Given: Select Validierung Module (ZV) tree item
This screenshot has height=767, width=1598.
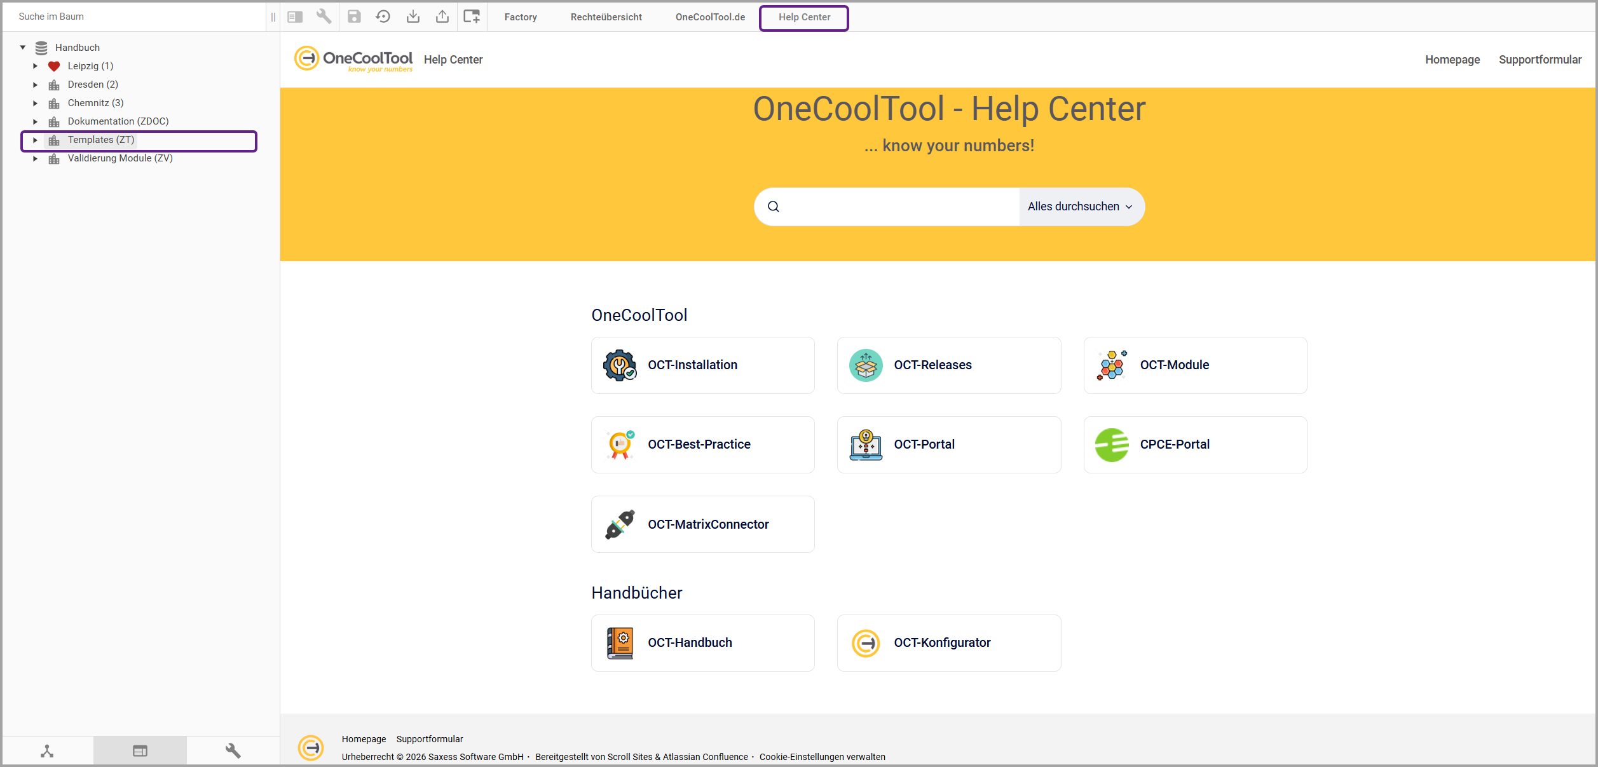Looking at the screenshot, I should 120,158.
